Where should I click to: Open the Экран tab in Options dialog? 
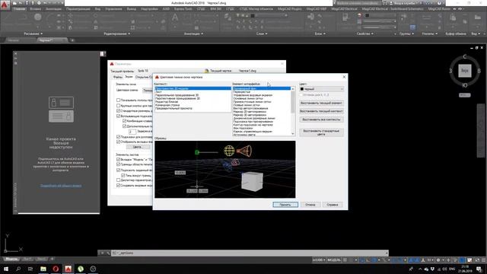pos(129,77)
